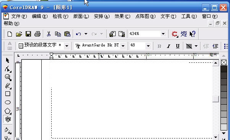Image resolution: width=230 pixels, height=140 pixels.
Task: Click the vertical scrollbar up arrow
Action: click(215, 63)
